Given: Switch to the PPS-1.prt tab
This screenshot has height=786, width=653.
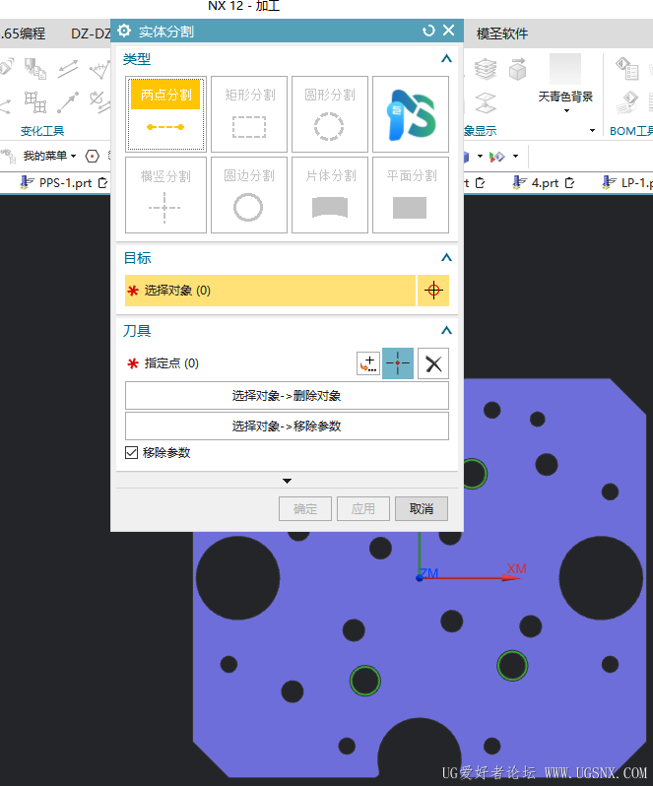Looking at the screenshot, I should pos(64,183).
